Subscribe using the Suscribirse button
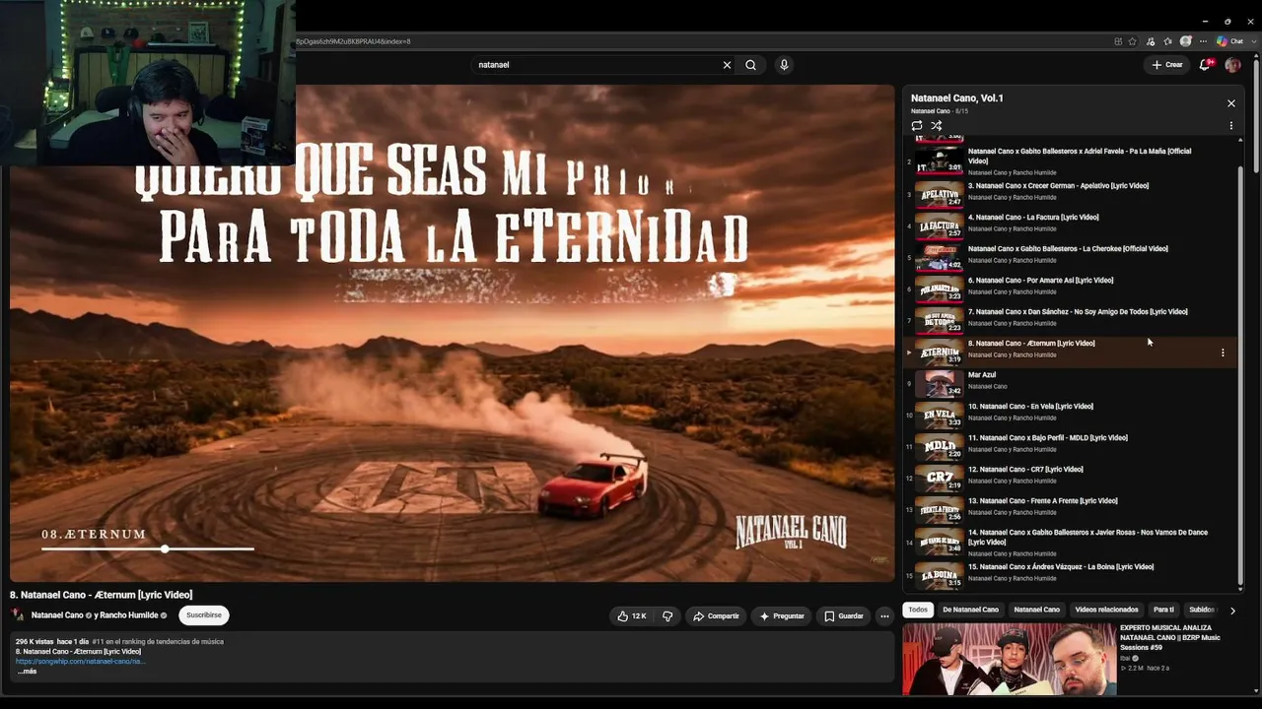 pyautogui.click(x=204, y=615)
